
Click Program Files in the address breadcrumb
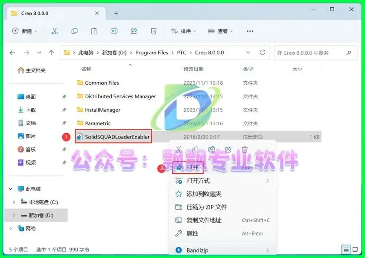(152, 53)
